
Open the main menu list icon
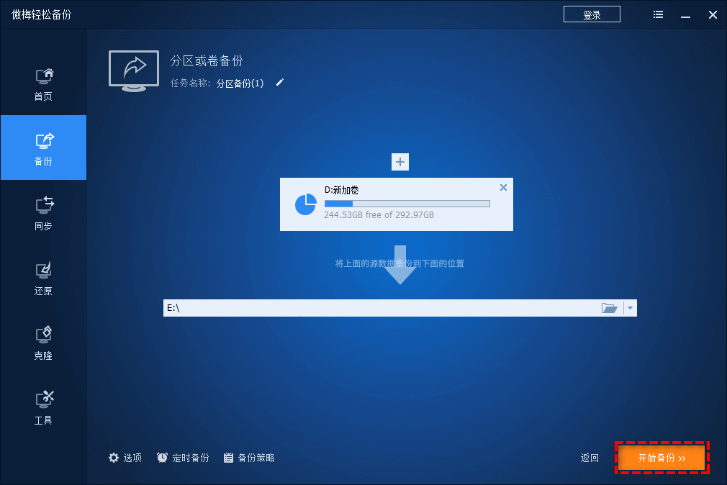[x=658, y=14]
